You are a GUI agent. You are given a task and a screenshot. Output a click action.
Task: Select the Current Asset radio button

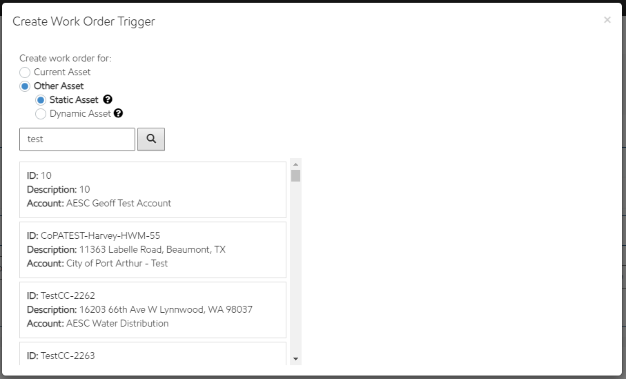[25, 72]
